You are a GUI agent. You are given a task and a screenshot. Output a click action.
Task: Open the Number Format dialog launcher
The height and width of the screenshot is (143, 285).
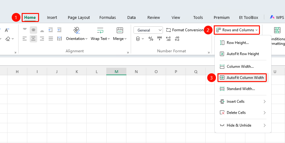coord(209,52)
